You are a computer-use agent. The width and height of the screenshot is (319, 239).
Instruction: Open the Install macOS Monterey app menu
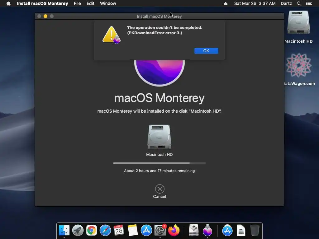pos(42,3)
